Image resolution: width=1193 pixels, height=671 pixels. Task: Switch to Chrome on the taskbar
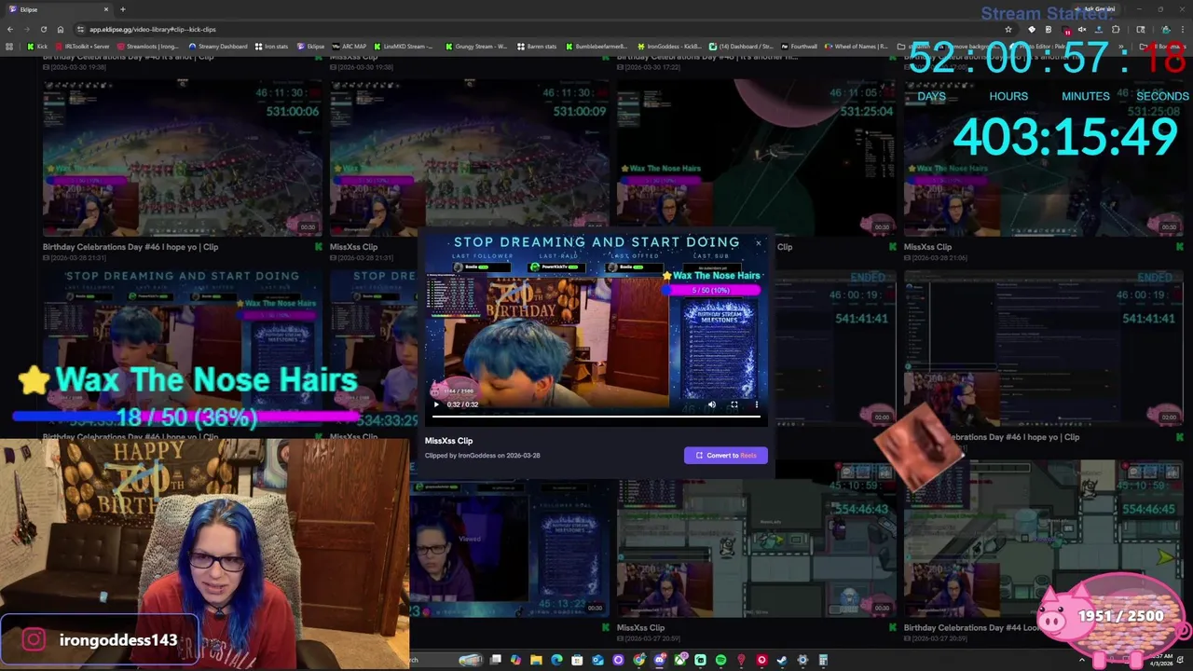coord(638,660)
